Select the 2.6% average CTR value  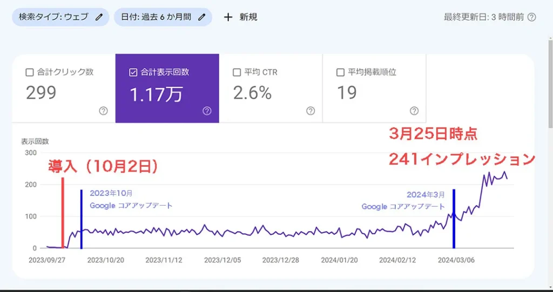coord(253,93)
